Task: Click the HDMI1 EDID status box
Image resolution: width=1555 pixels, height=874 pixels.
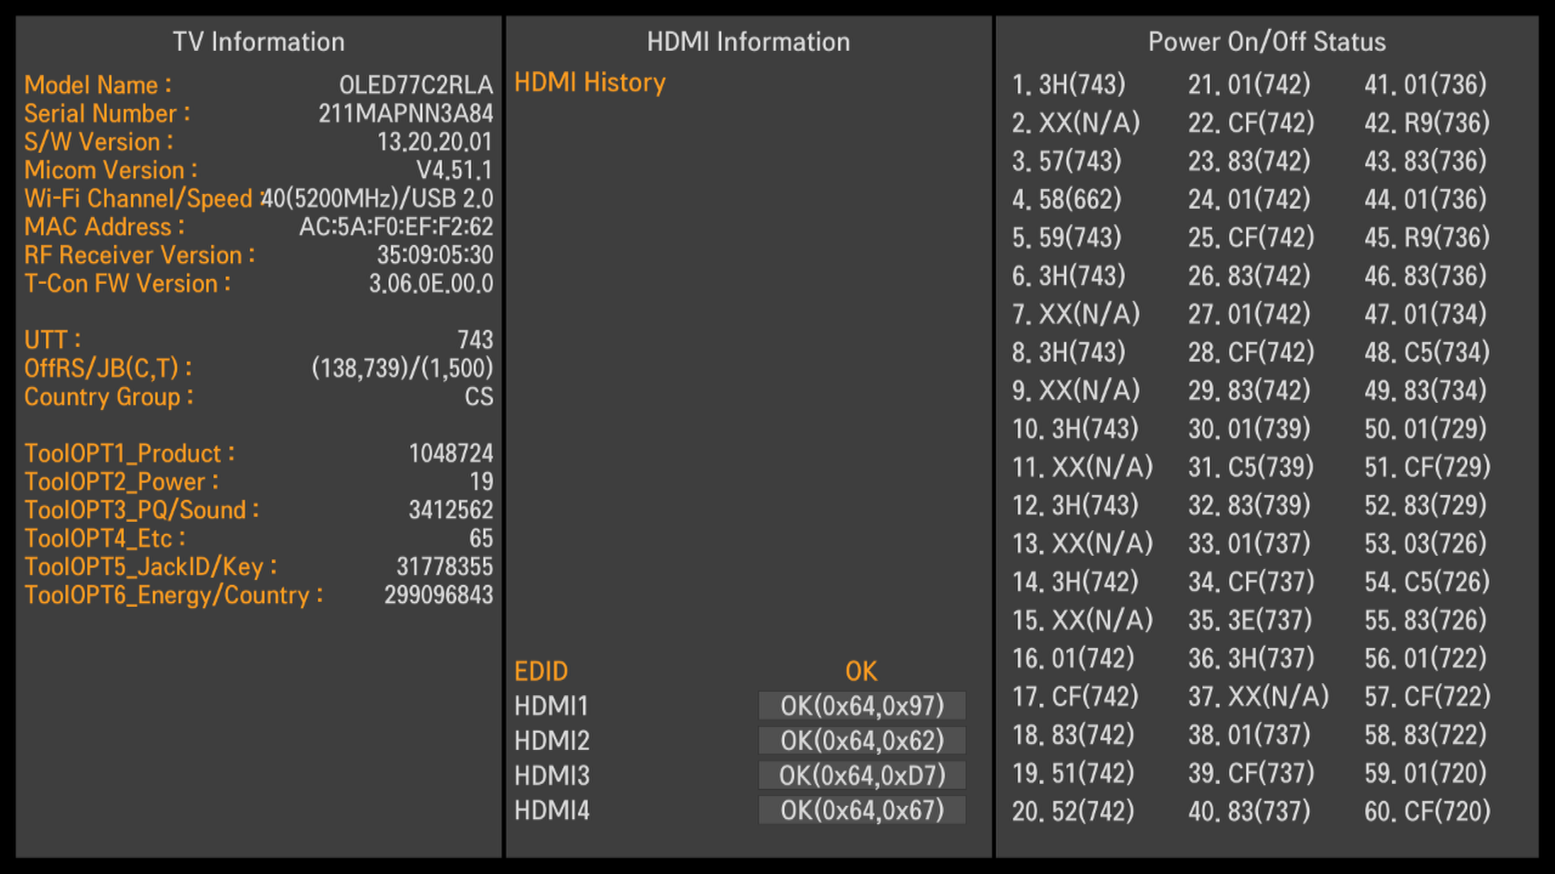Action: click(862, 706)
